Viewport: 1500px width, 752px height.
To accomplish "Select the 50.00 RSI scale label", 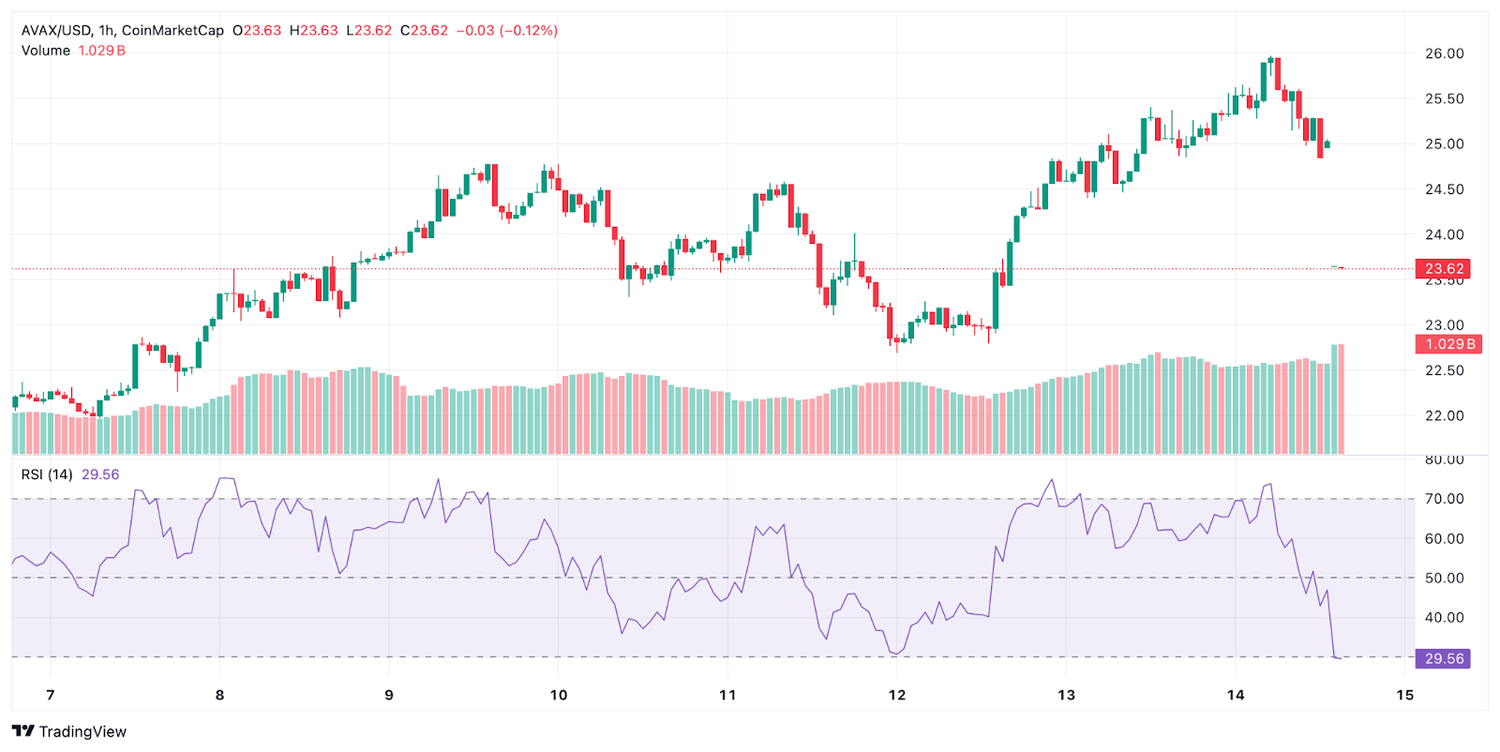I will [1444, 578].
